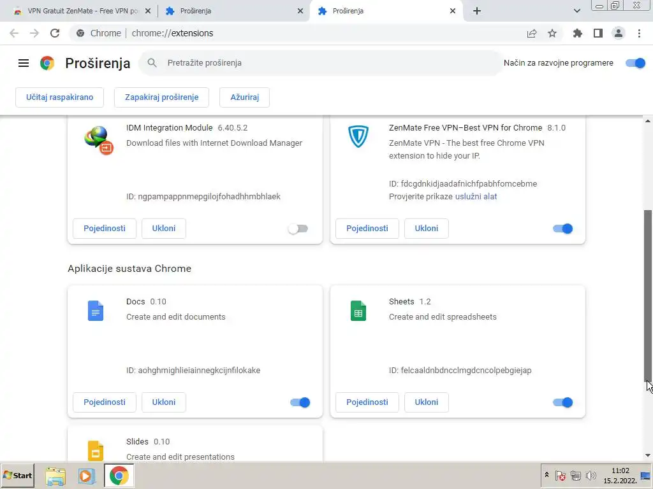Open Pojedinosti for Sheets
653x489 pixels.
(x=367, y=402)
